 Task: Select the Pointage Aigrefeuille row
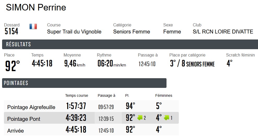[x=31, y=107]
